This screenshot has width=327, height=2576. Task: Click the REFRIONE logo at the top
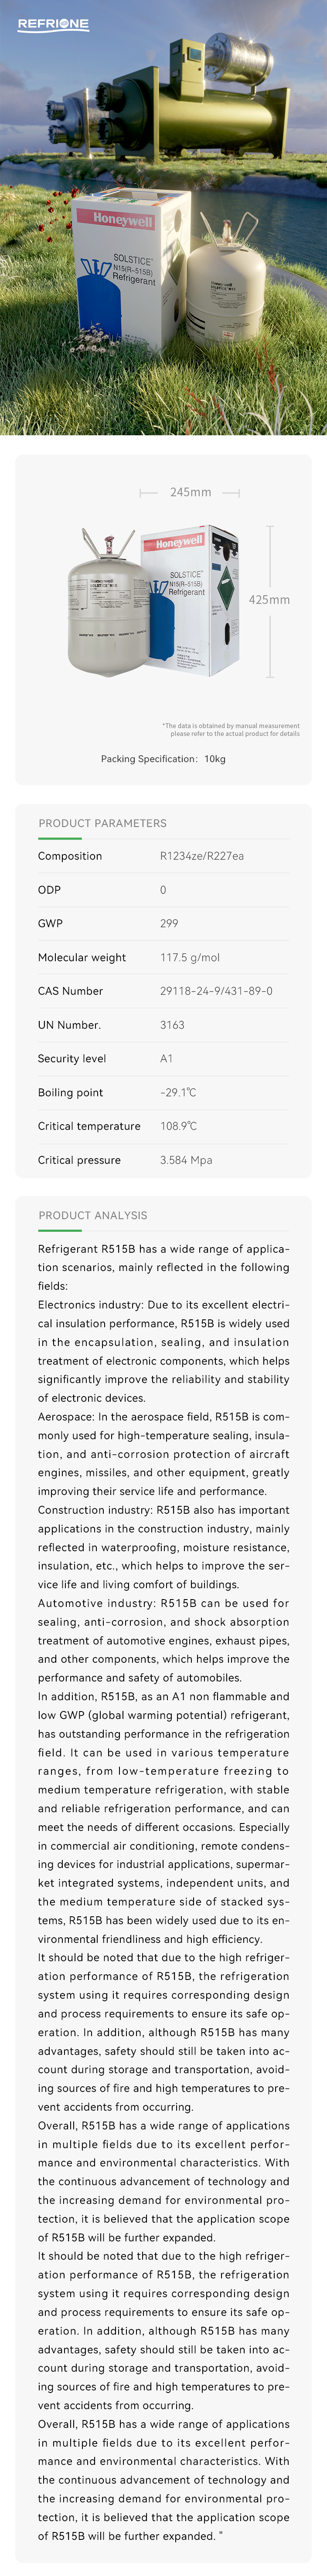click(53, 24)
